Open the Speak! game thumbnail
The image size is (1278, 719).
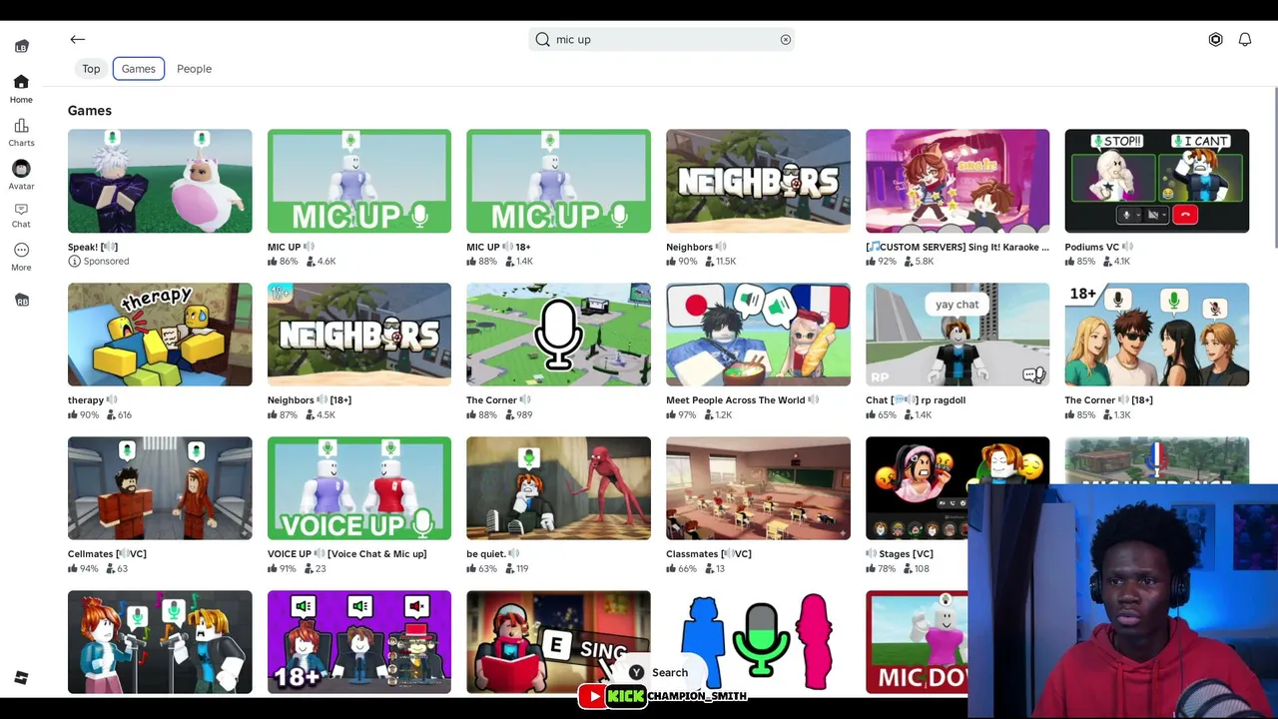pyautogui.click(x=160, y=181)
